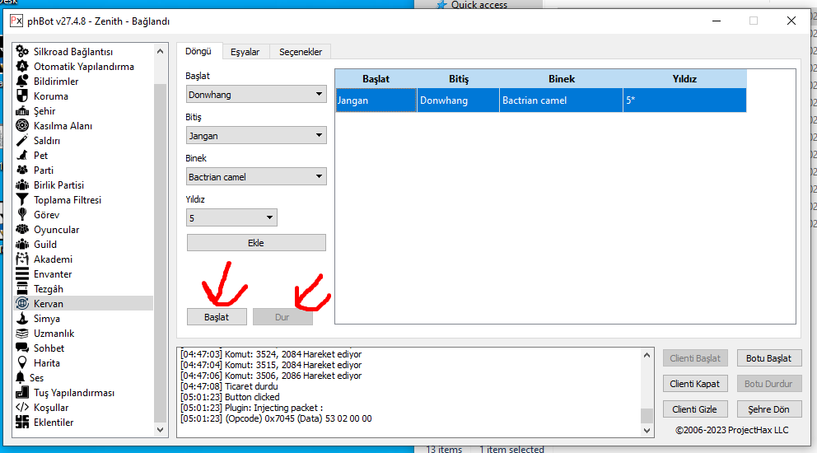Open the Ses bell icon
This screenshot has width=817, height=453.
(22, 378)
